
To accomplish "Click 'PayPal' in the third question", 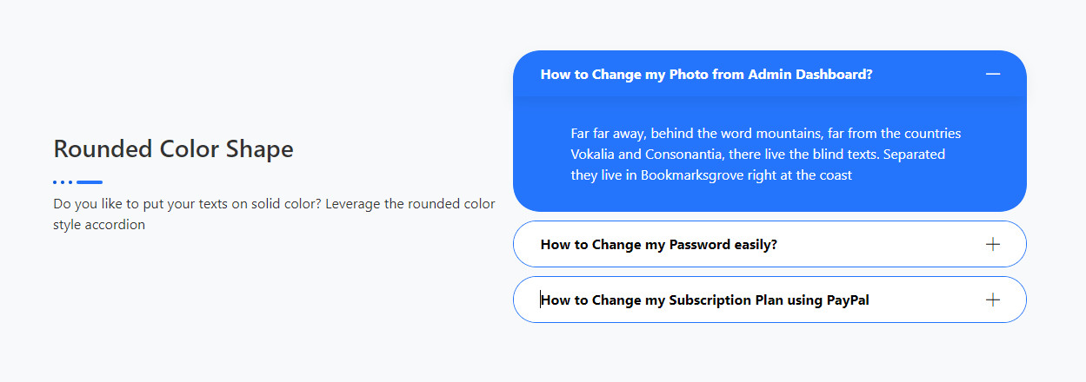I will coord(848,300).
